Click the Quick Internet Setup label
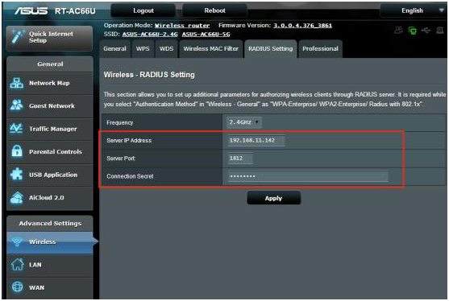Viewport: 449px width, 301px height. pyautogui.click(x=51, y=37)
